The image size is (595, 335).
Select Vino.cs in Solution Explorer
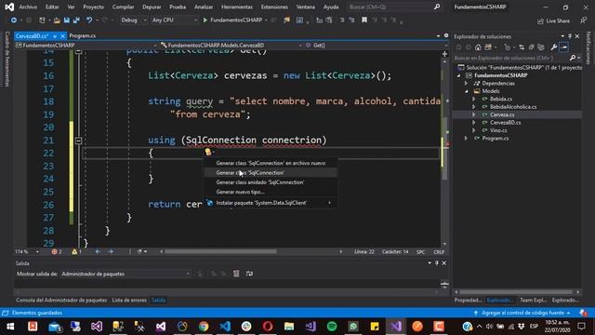(x=498, y=130)
